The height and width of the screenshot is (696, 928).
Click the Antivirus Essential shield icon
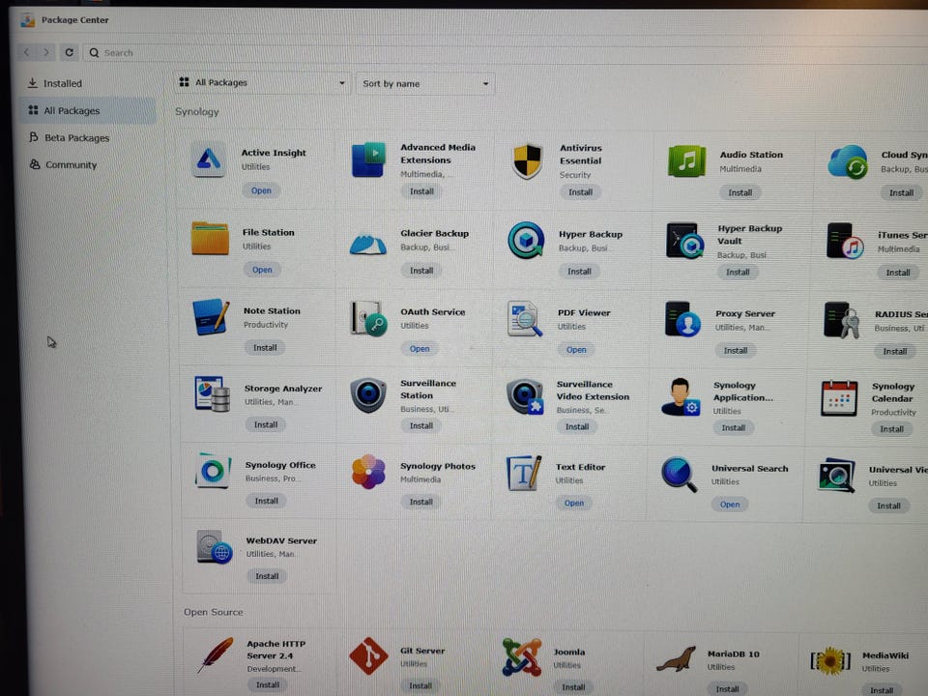pyautogui.click(x=527, y=160)
